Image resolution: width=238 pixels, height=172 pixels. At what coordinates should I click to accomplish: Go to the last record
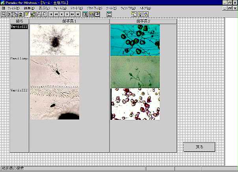[x=78, y=14]
